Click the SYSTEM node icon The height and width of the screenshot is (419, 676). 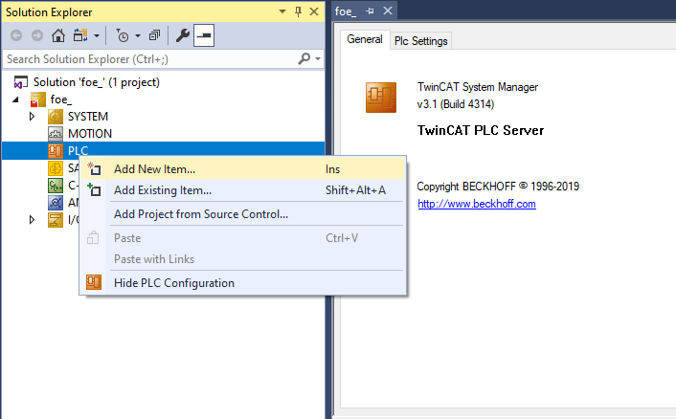(56, 117)
